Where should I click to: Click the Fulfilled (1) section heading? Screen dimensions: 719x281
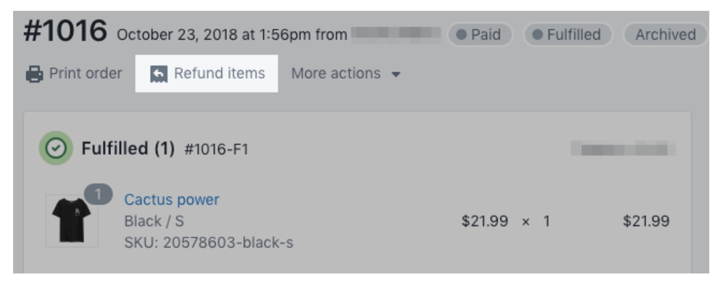[x=128, y=149]
